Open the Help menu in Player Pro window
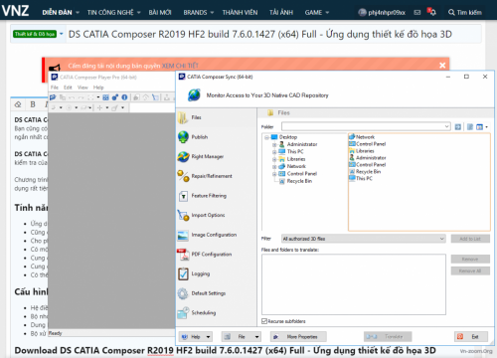The height and width of the screenshot is (358, 497). [98, 88]
